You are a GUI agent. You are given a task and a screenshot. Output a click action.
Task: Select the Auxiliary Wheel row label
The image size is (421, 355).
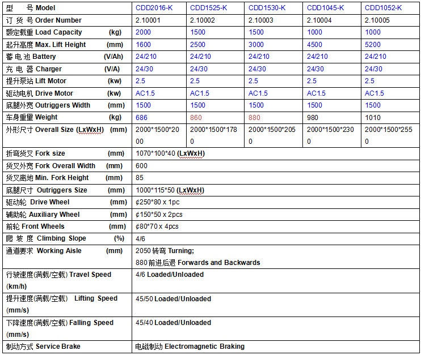click(54, 215)
